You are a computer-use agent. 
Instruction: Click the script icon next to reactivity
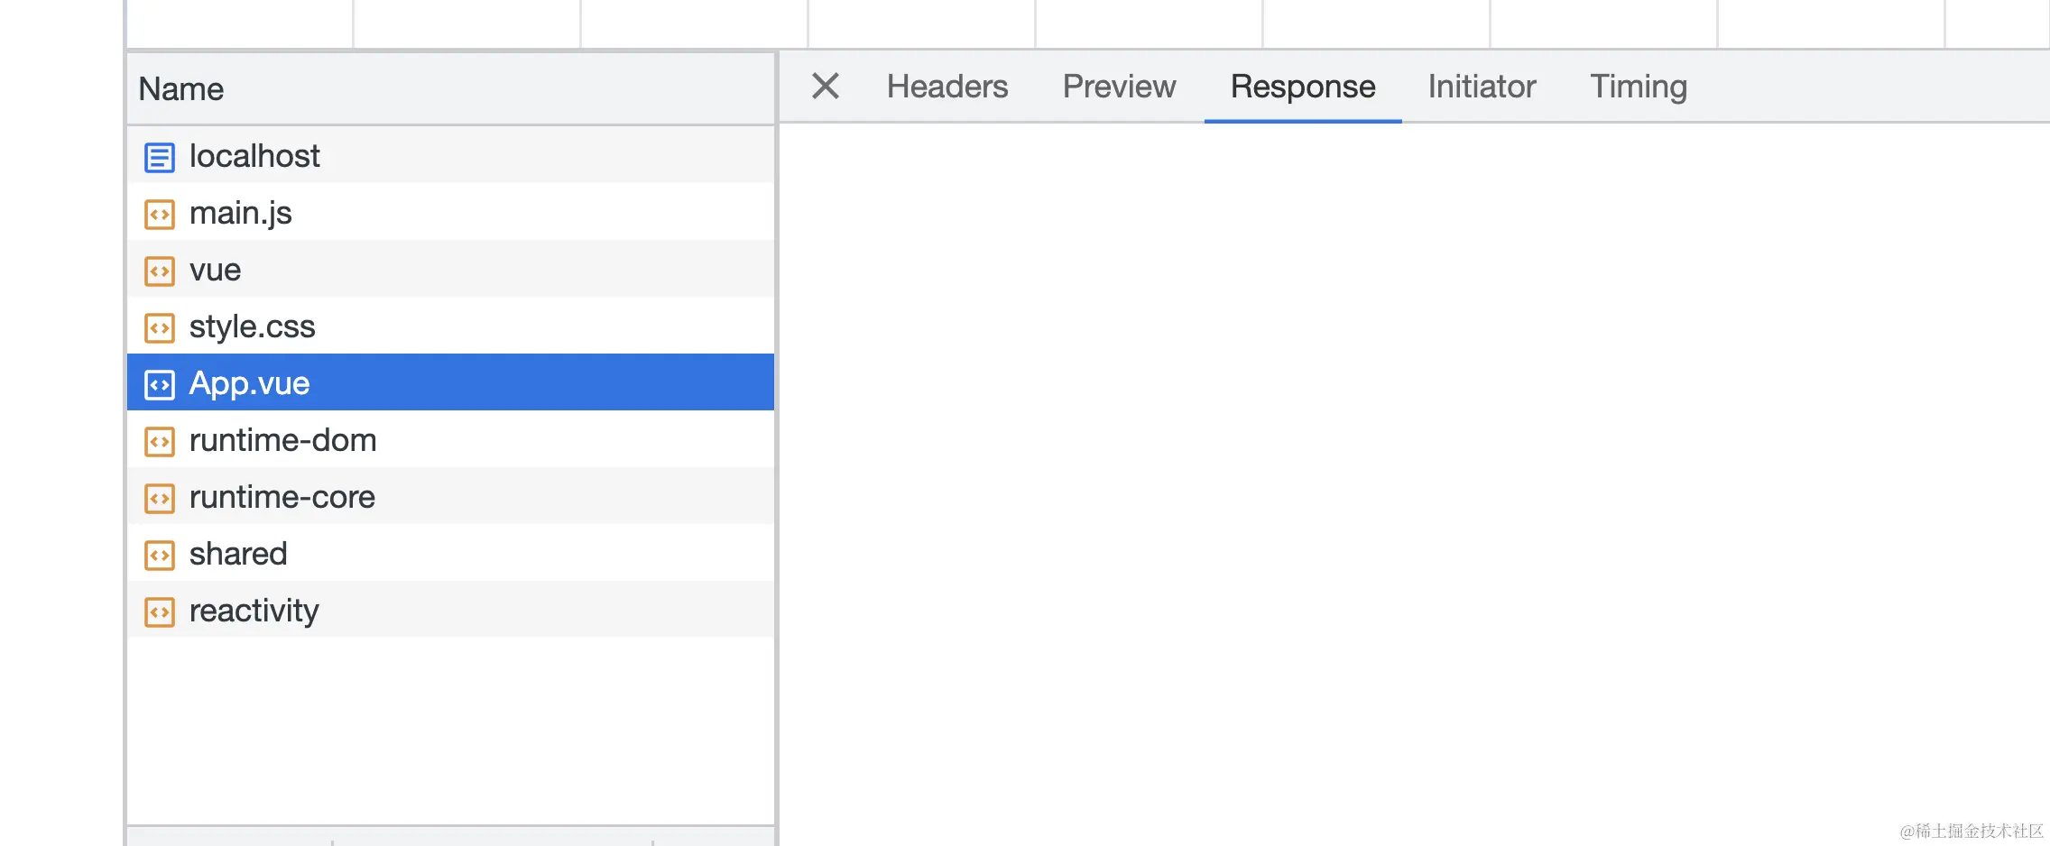pos(160,612)
